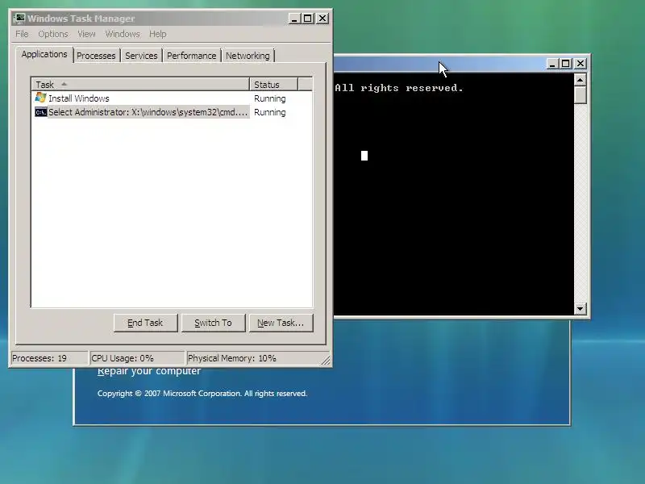
Task: Select the Applications tab
Action: (44, 54)
